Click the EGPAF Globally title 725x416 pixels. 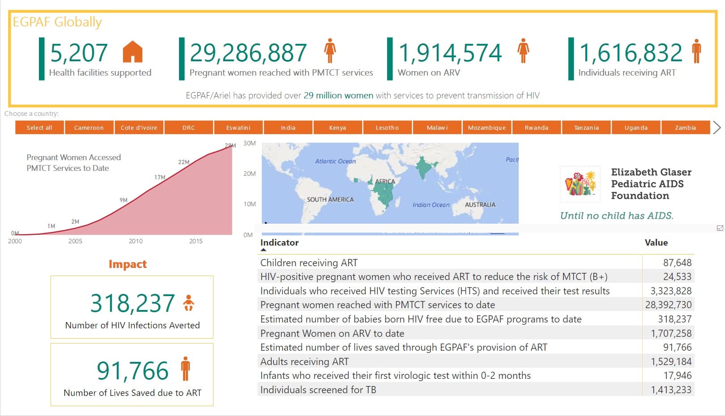(57, 22)
